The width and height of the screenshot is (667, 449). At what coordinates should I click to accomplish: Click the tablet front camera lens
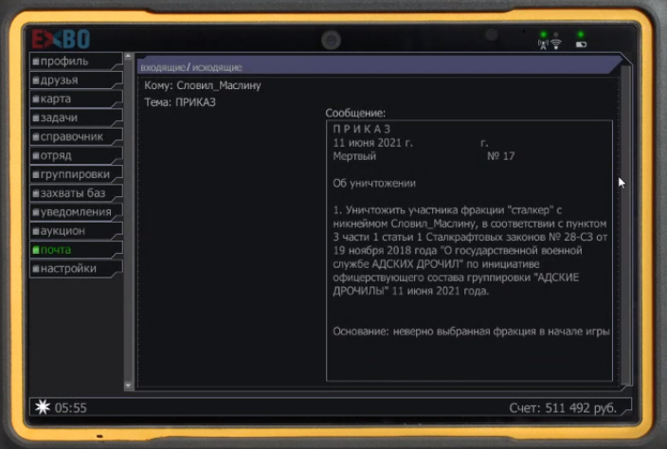(x=331, y=41)
